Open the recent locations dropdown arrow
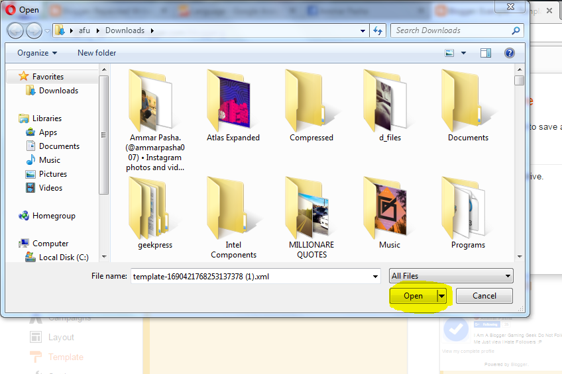Screen dimensions: 562x374 point(47,31)
